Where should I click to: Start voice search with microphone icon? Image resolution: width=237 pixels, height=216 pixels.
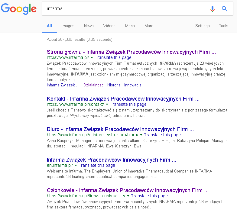tap(213, 9)
